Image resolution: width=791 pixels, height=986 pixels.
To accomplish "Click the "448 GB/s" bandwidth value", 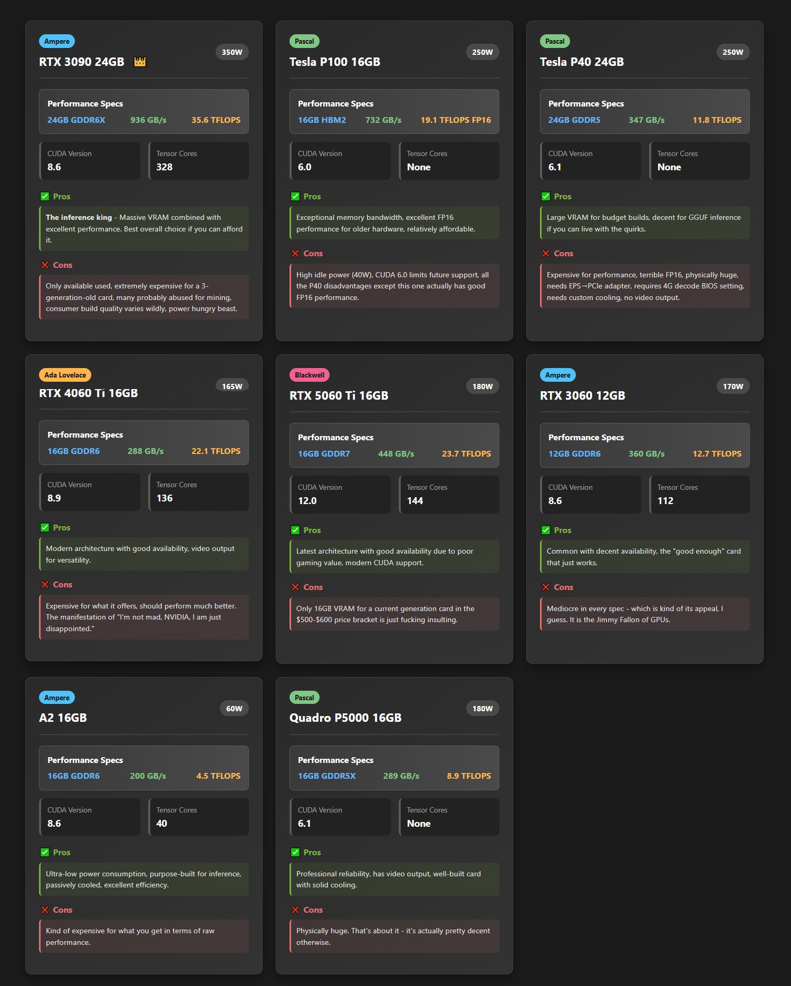I will [396, 453].
